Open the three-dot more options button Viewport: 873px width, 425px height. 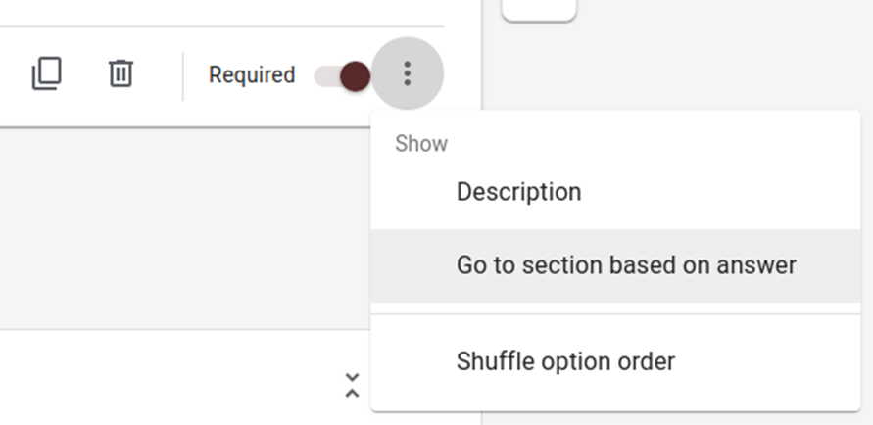click(408, 73)
